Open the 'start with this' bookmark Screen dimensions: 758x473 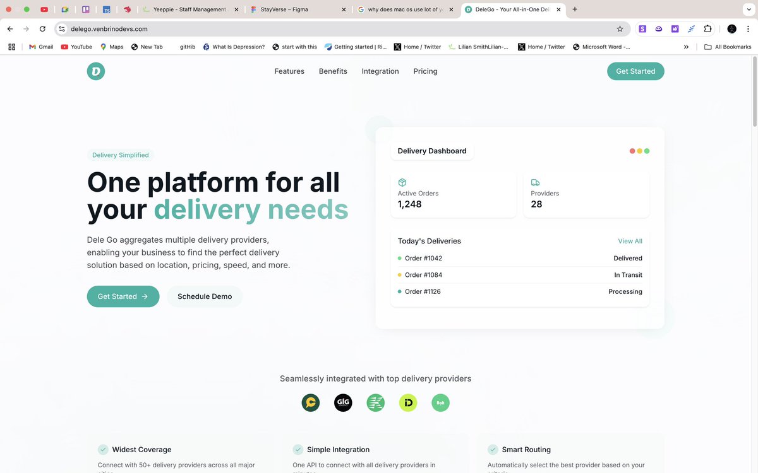(295, 47)
